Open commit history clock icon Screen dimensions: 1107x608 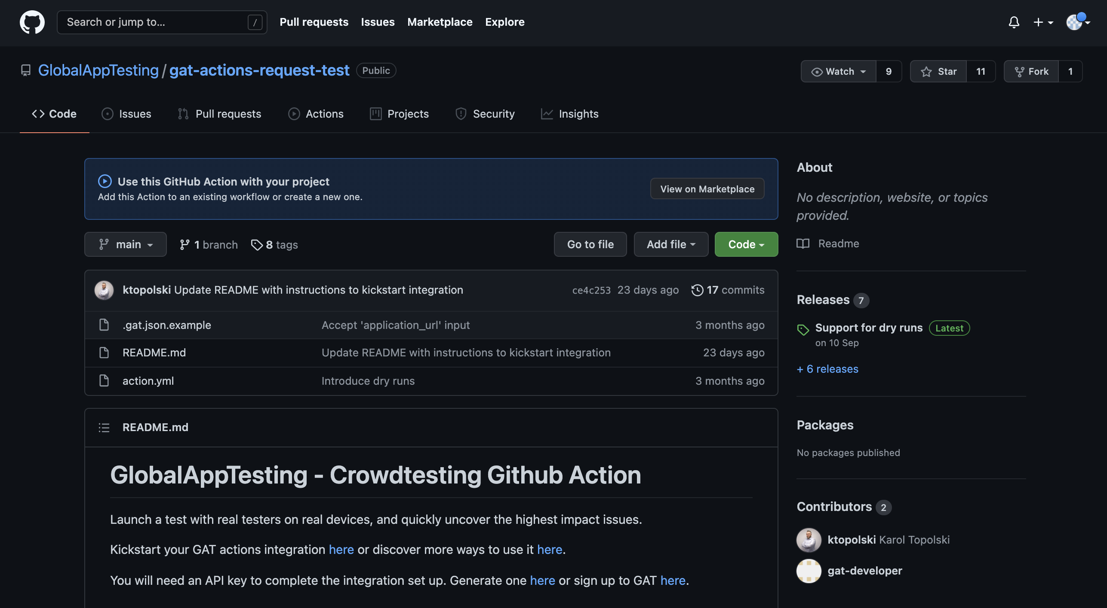(x=697, y=290)
